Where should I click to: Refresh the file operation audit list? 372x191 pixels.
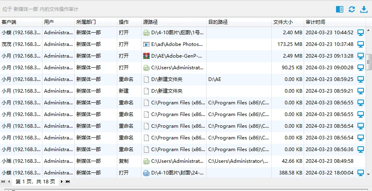click(x=352, y=9)
